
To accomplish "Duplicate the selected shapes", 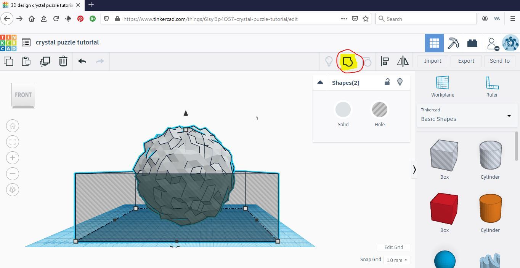I will [45, 61].
